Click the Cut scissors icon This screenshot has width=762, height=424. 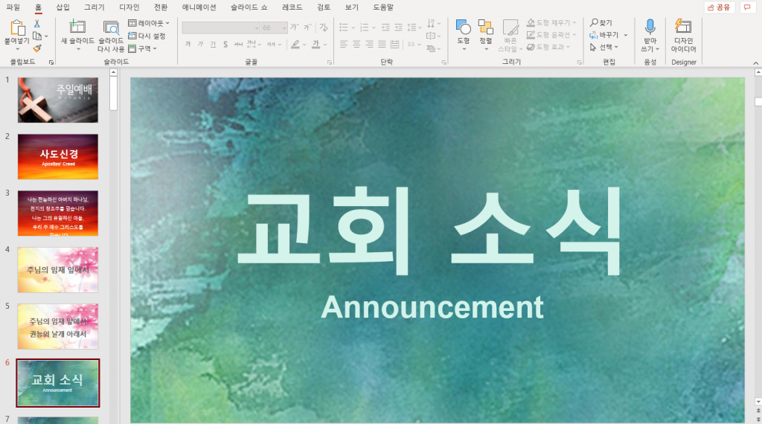click(37, 23)
